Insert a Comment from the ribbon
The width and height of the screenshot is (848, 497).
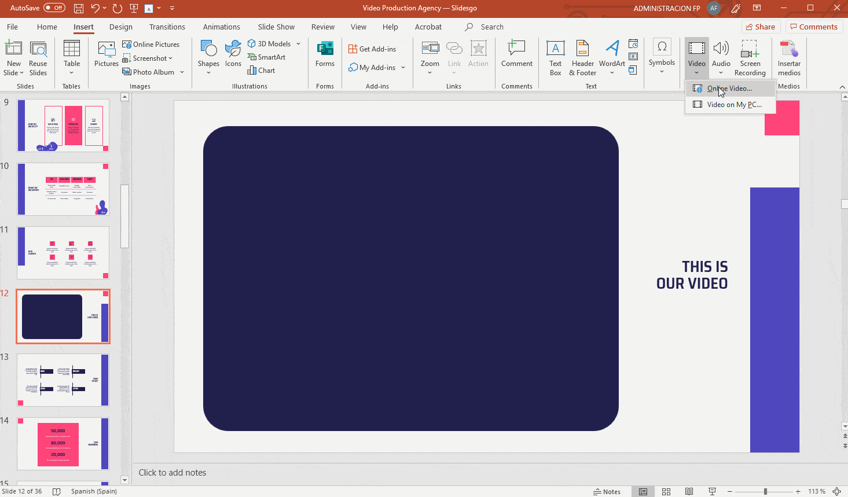coord(516,54)
